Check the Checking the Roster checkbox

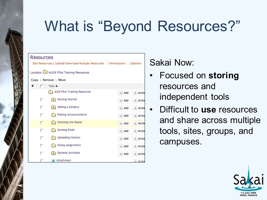coord(41,123)
